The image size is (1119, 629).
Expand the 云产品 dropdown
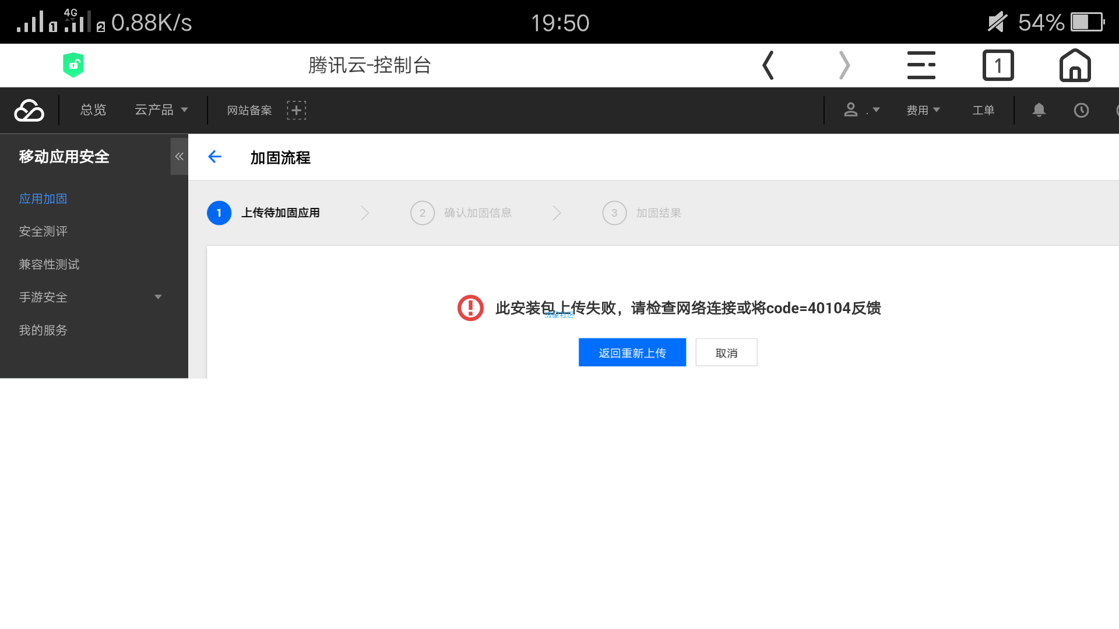coord(161,110)
